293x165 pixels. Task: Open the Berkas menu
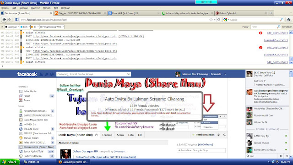click(x=5, y=8)
